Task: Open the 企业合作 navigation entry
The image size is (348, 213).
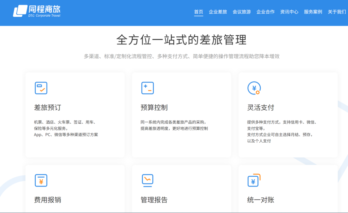Action: (265, 12)
